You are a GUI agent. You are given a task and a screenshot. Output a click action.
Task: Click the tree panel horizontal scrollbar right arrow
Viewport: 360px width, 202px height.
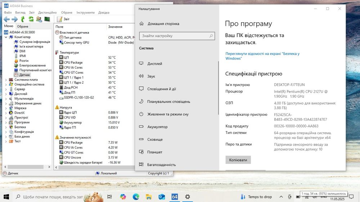pyautogui.click(x=49, y=167)
